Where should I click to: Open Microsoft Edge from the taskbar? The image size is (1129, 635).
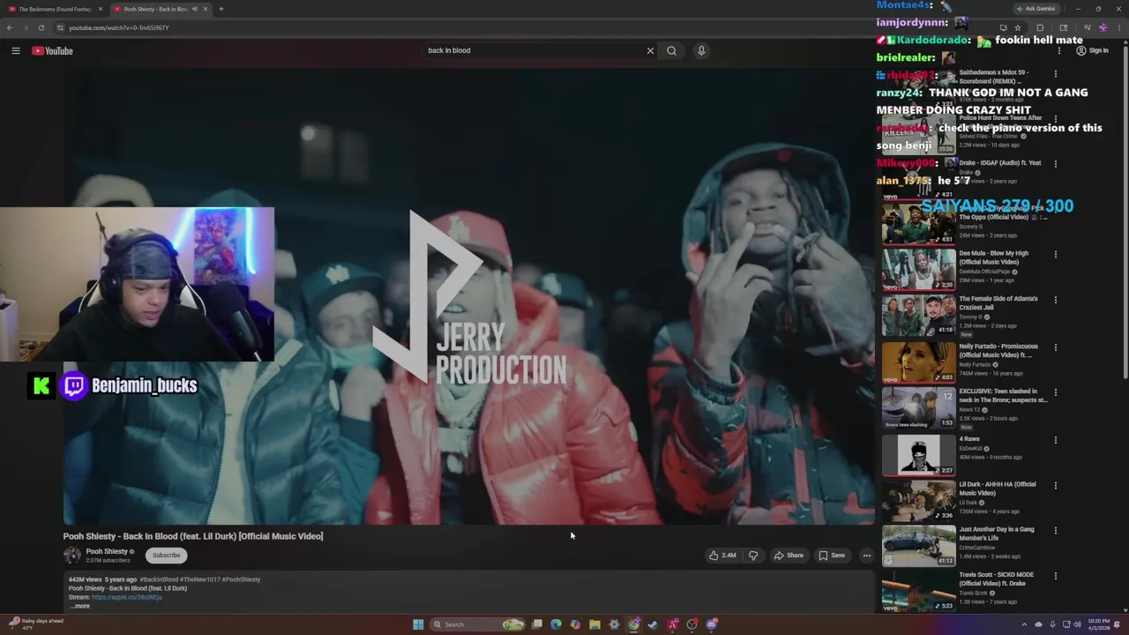(x=556, y=624)
